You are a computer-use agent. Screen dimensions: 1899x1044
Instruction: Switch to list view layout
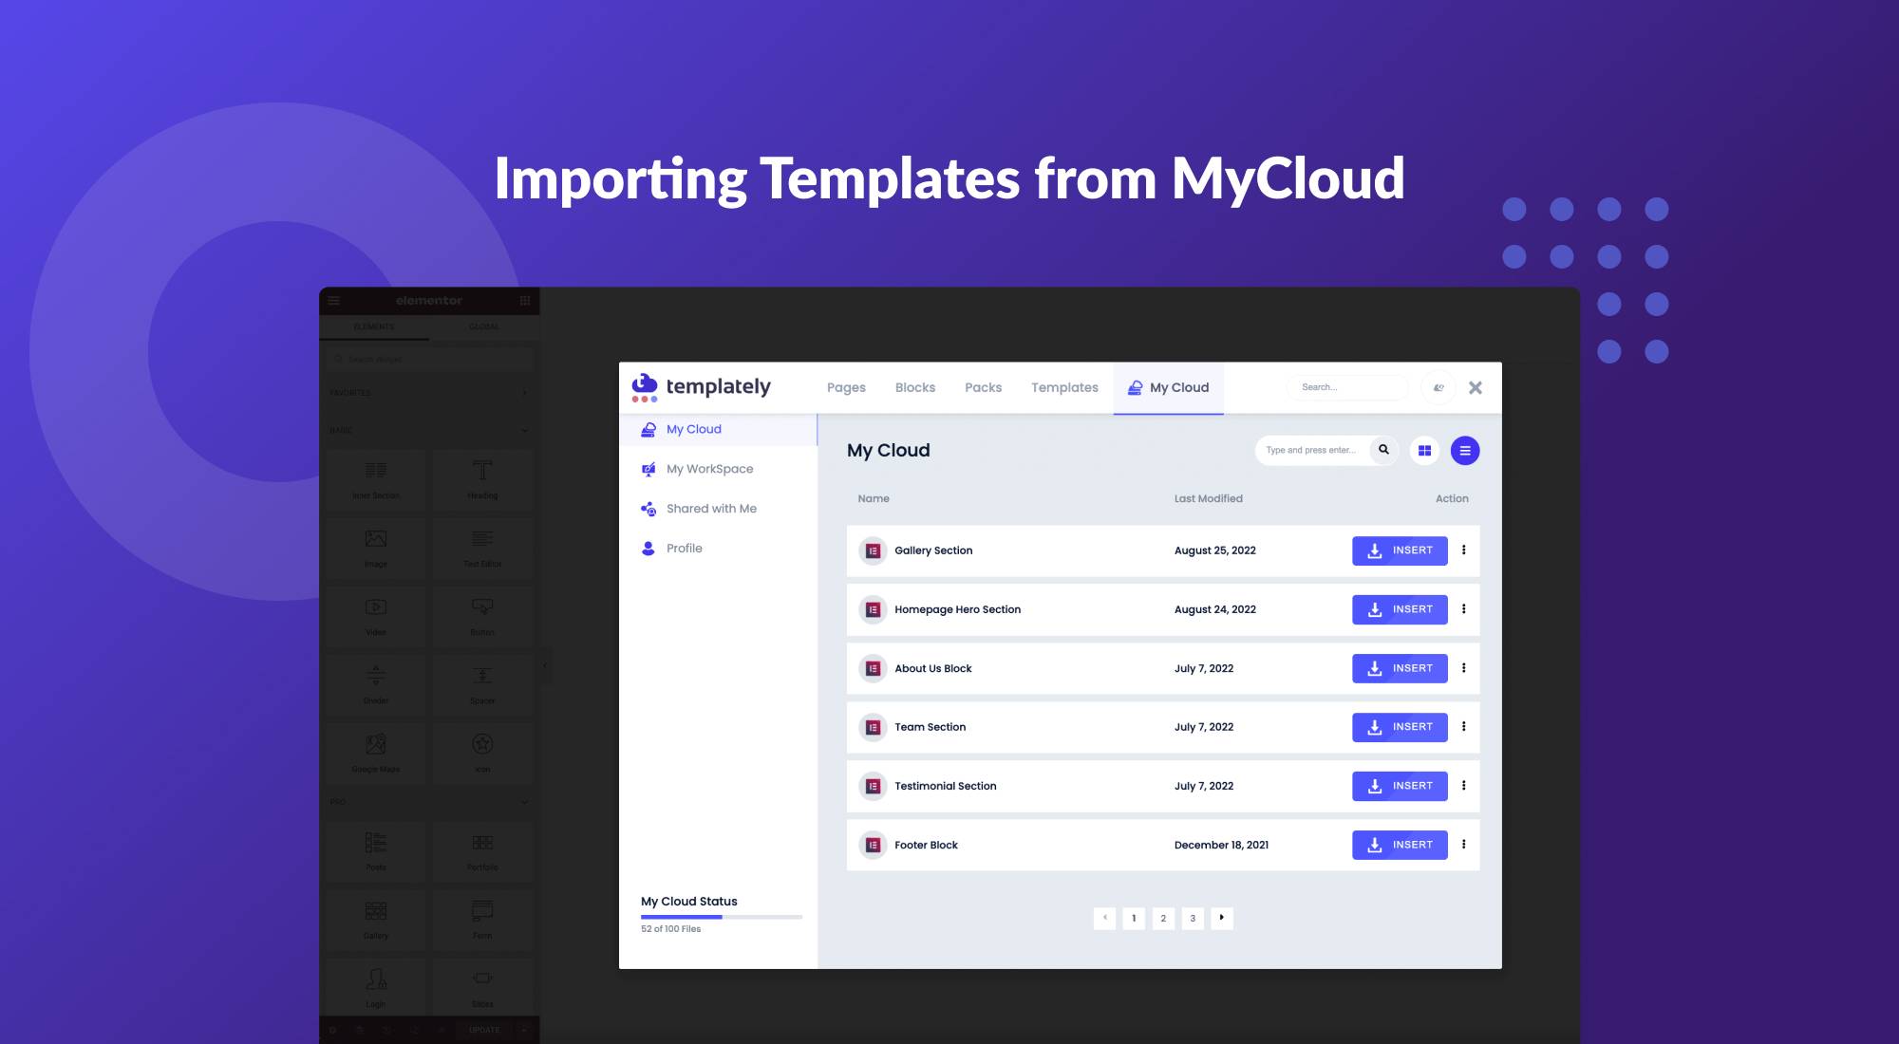point(1464,451)
